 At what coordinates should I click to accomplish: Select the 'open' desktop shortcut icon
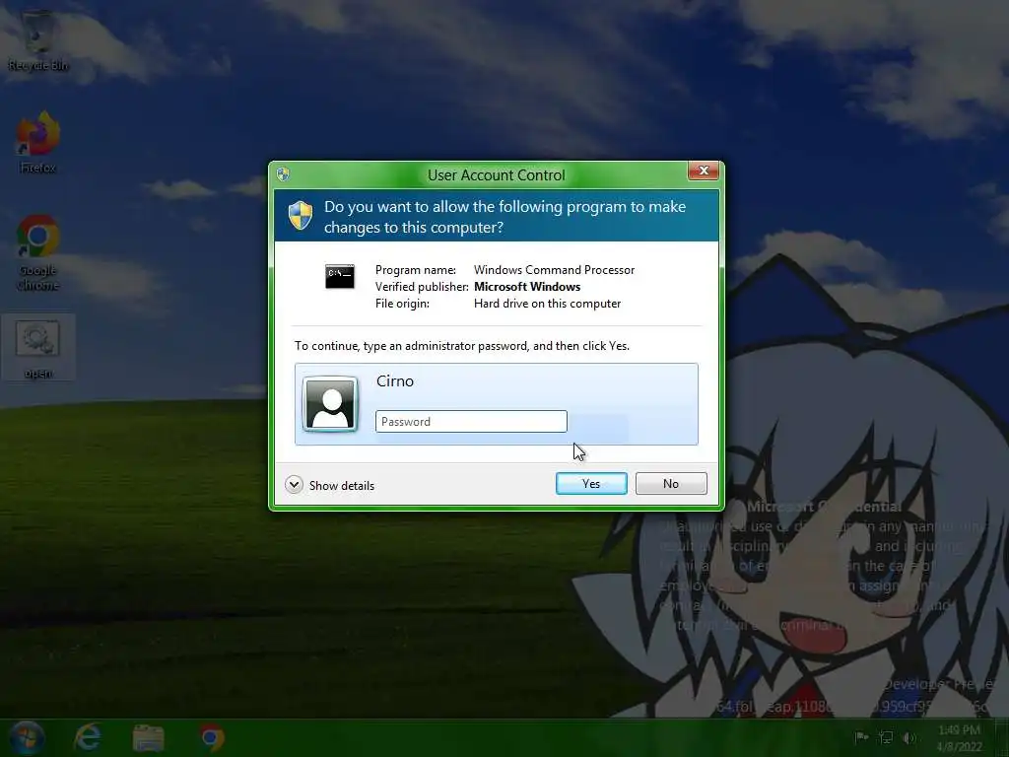(38, 348)
